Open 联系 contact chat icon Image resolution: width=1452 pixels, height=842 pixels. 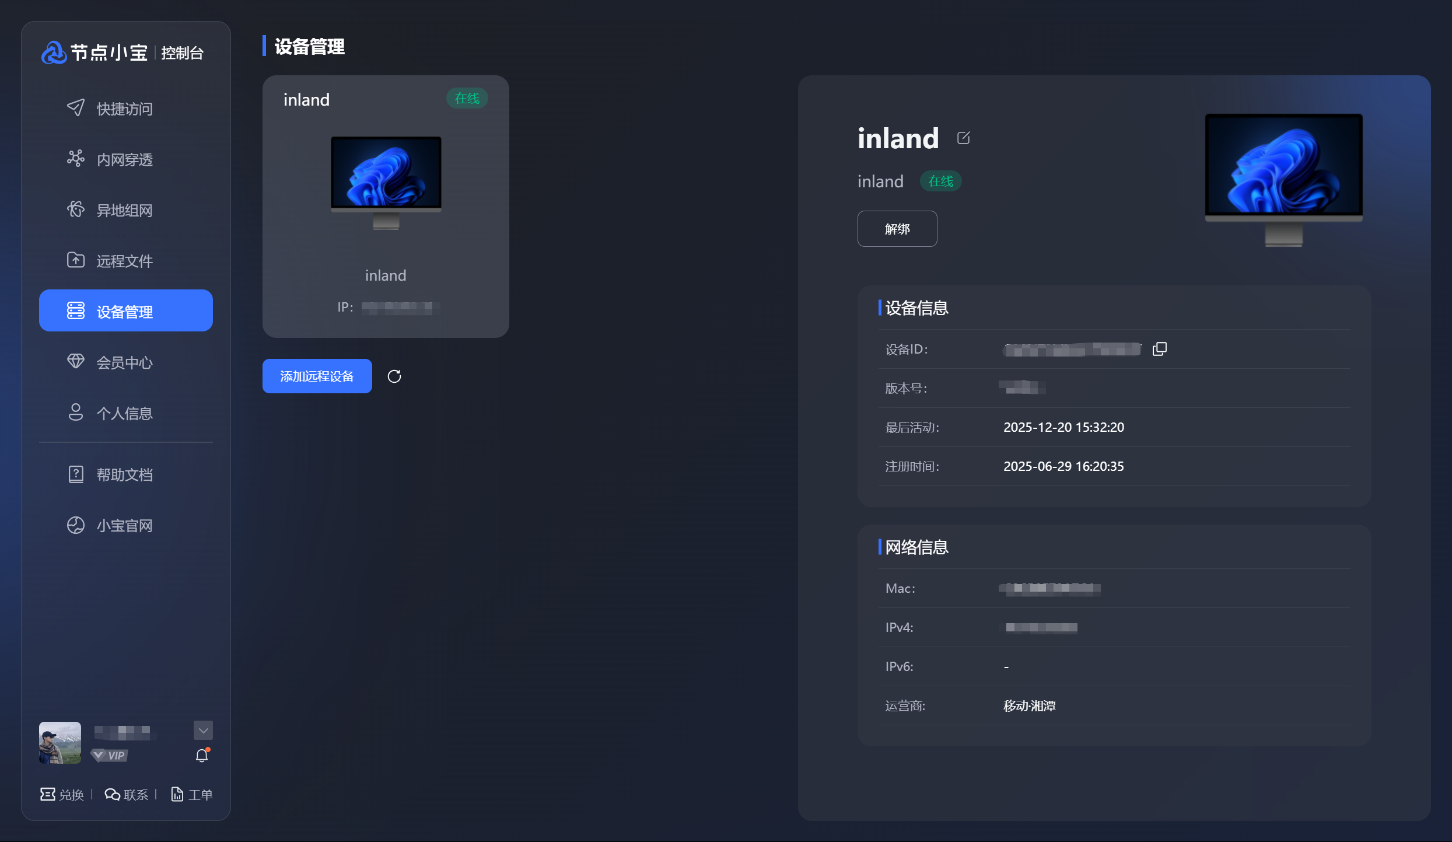click(112, 794)
